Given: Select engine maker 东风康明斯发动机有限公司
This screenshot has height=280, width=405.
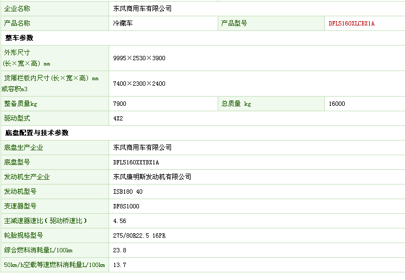Looking at the screenshot, I should point(152,177).
